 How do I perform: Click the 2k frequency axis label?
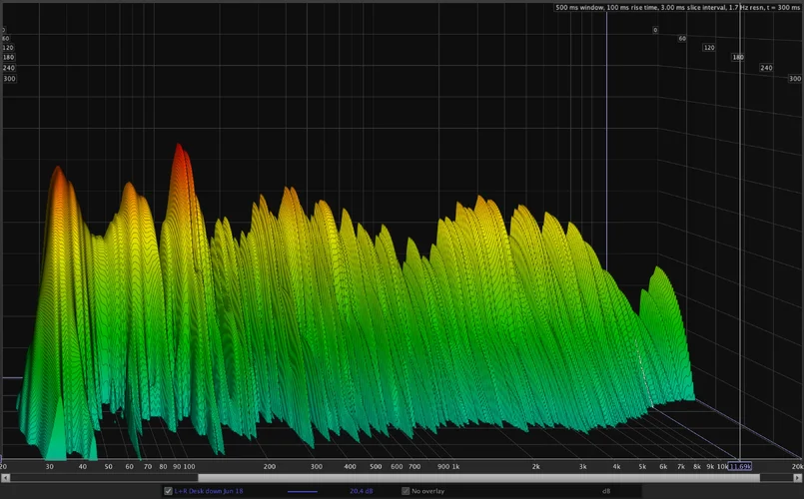[x=535, y=466]
